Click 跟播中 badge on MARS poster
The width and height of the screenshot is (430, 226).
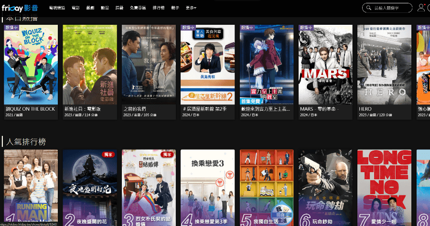click(x=306, y=28)
